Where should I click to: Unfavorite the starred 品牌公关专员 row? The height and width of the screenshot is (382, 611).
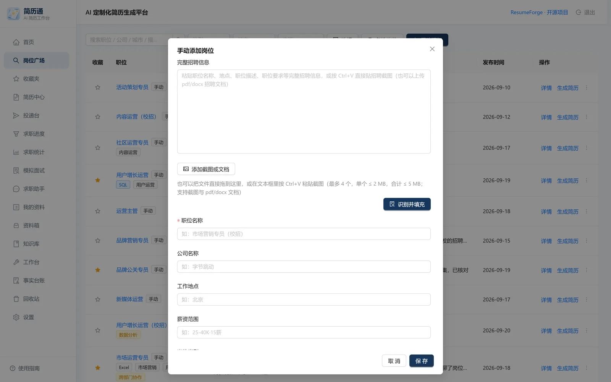[98, 270]
